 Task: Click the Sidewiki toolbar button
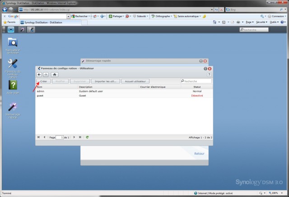140,16
